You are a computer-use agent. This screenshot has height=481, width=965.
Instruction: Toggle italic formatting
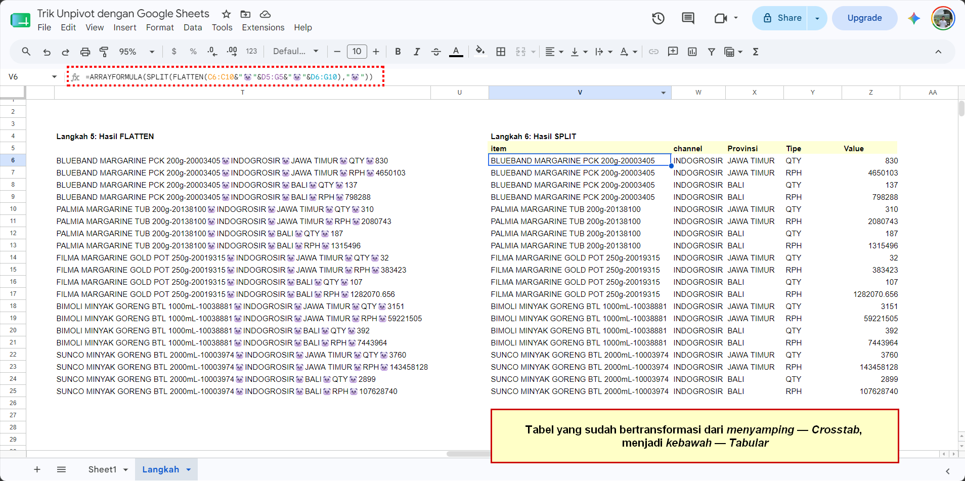point(417,52)
